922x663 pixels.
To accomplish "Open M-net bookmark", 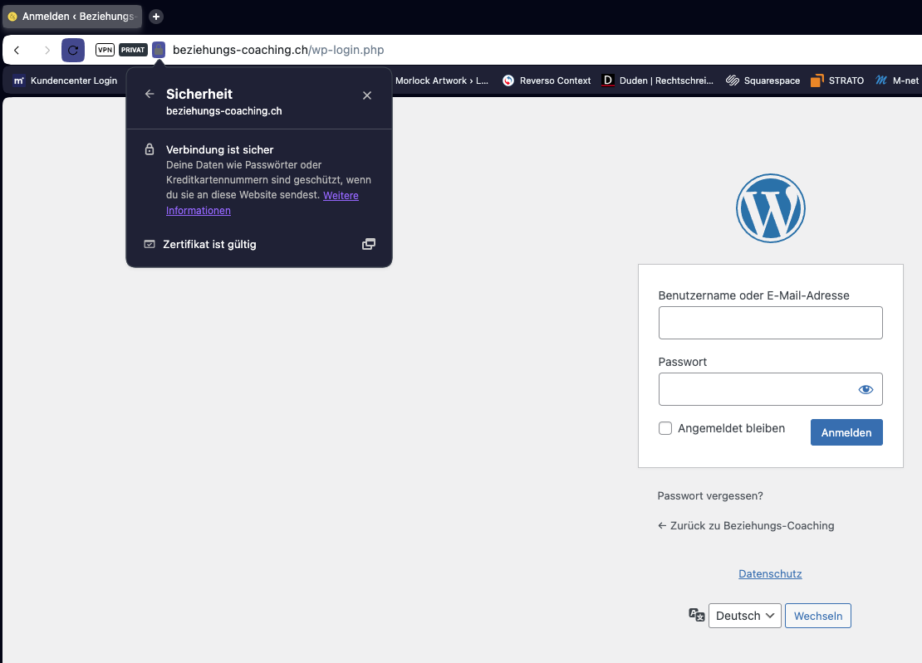I will (x=897, y=80).
